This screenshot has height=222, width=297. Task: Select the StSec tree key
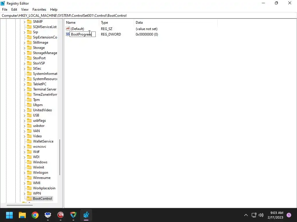click(37, 68)
